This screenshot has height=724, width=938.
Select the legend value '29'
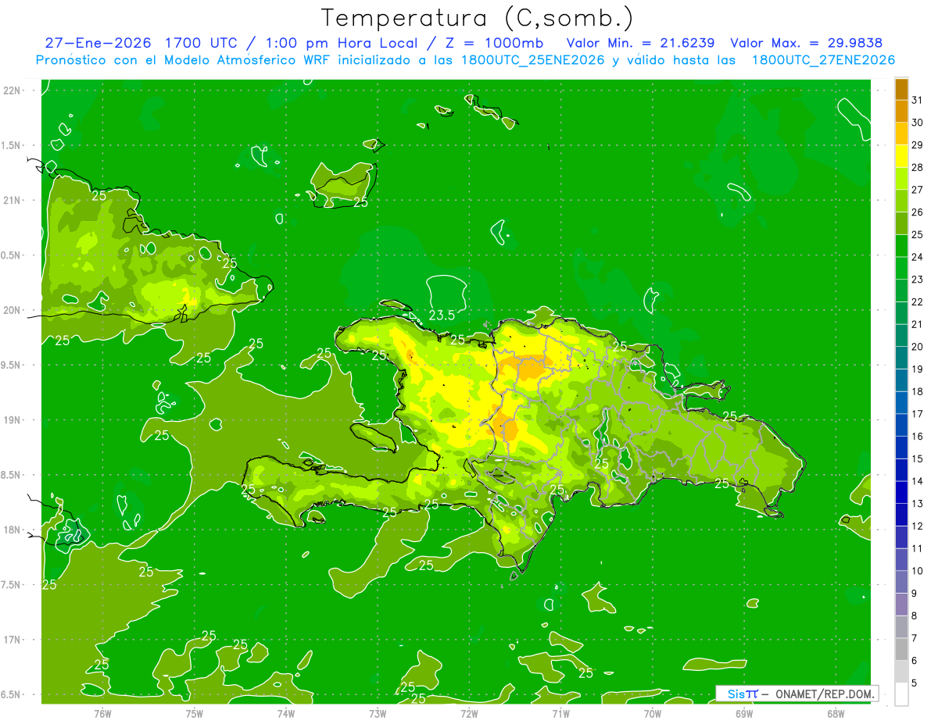pyautogui.click(x=918, y=145)
